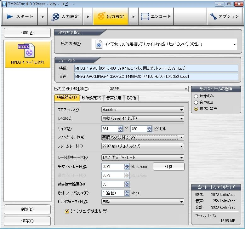Switch to 映像設定(2) tab
The image size is (245, 229).
point(91,98)
